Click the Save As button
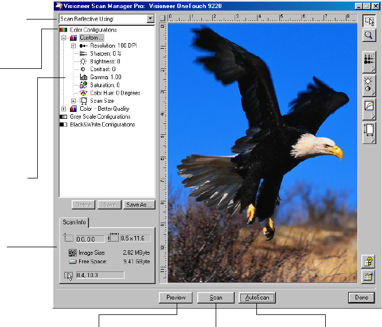This screenshot has height=327, width=382. [x=139, y=204]
